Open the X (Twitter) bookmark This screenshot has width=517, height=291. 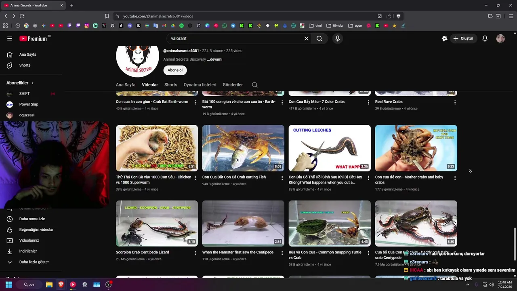click(104, 25)
